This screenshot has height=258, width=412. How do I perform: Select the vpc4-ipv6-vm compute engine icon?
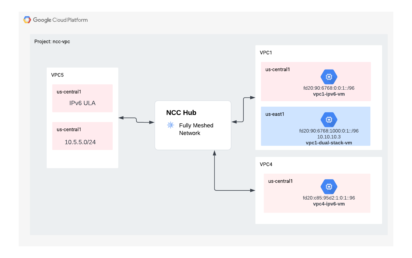329,187
